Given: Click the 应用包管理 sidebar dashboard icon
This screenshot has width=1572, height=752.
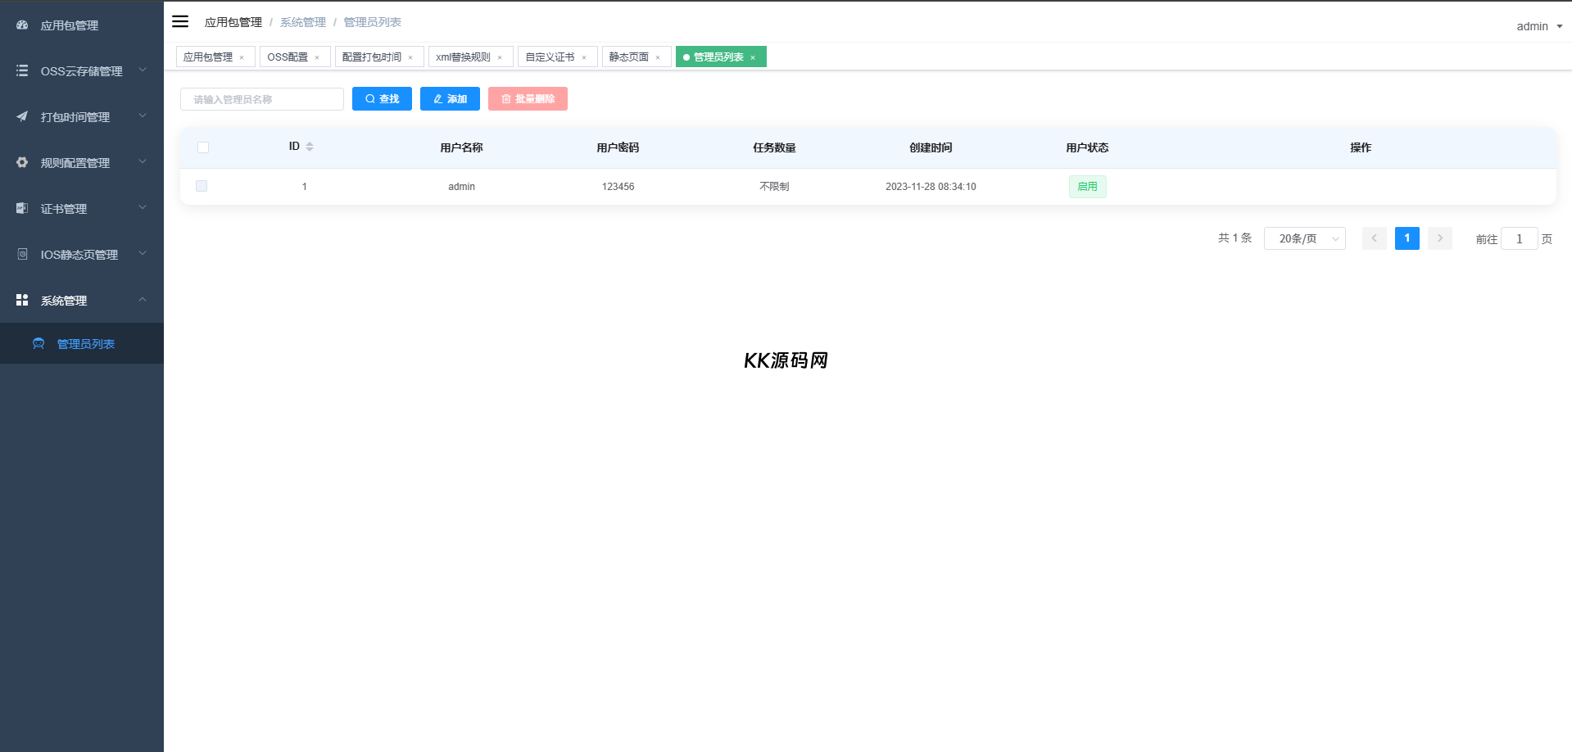Looking at the screenshot, I should point(22,25).
